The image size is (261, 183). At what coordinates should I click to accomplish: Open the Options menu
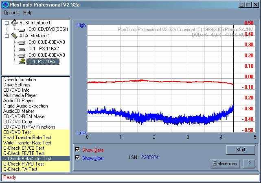(x=11, y=13)
